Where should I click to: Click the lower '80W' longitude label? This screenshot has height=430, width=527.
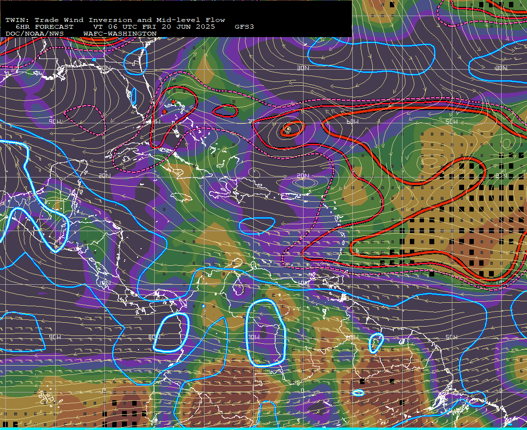(x=154, y=337)
